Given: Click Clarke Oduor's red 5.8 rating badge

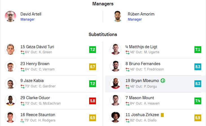Looking at the screenshot, I should (93, 101).
